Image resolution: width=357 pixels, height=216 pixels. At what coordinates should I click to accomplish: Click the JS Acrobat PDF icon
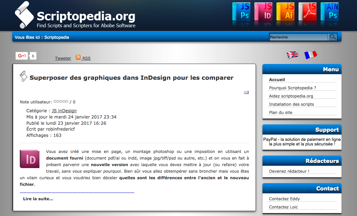pyautogui.click(x=307, y=12)
